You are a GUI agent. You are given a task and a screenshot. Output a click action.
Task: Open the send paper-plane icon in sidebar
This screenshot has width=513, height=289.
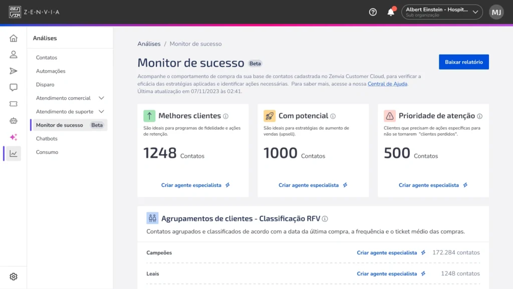click(x=14, y=71)
